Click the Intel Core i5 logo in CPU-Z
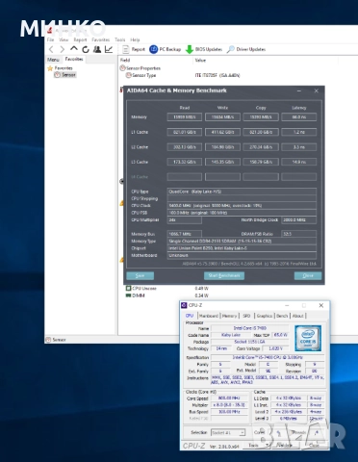The height and width of the screenshot is (462, 358). pos(308,339)
